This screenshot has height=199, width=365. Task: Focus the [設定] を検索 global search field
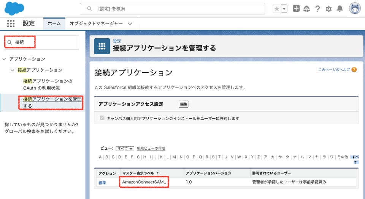tap(172, 9)
